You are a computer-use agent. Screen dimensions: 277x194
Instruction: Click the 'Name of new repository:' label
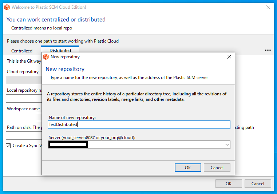[72, 118]
